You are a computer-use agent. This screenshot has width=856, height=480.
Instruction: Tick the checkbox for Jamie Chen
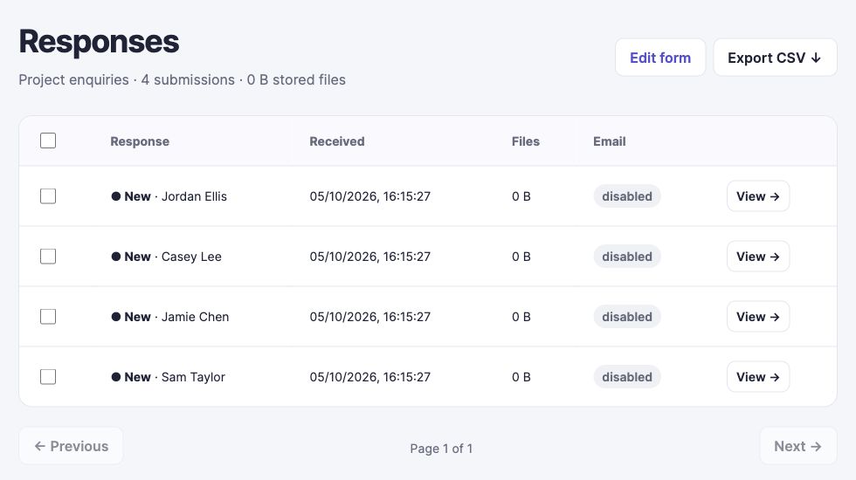(48, 316)
